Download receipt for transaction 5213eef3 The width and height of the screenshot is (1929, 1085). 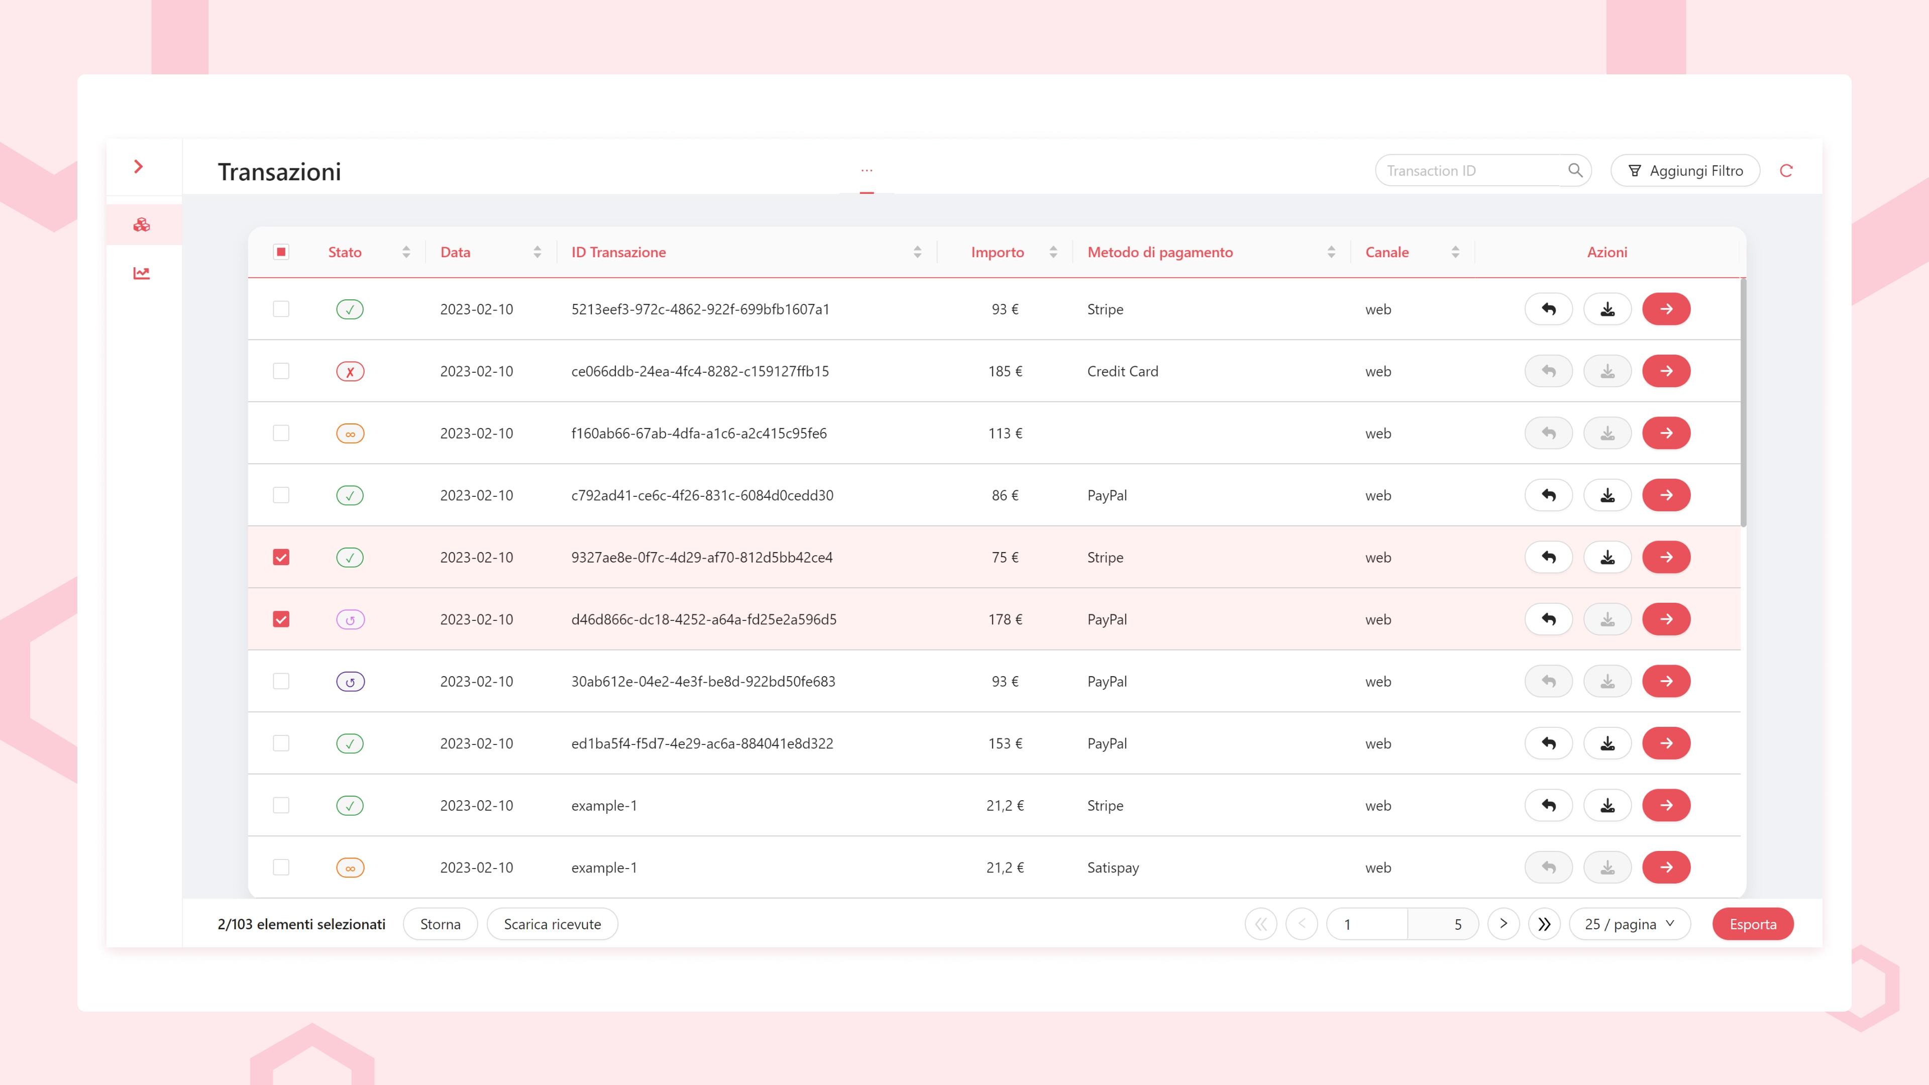pyautogui.click(x=1607, y=309)
